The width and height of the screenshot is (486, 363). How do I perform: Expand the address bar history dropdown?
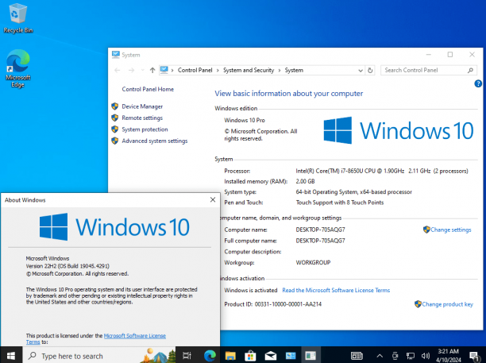(x=361, y=71)
